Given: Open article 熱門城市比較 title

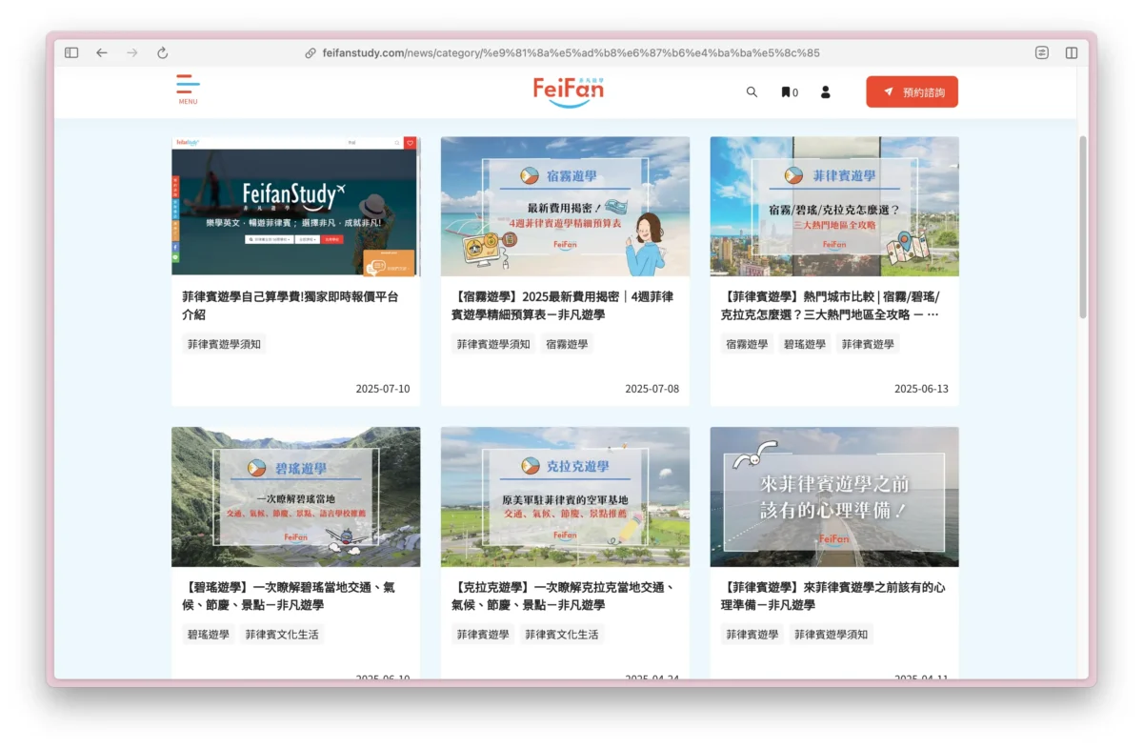Looking at the screenshot, I should coord(831,305).
